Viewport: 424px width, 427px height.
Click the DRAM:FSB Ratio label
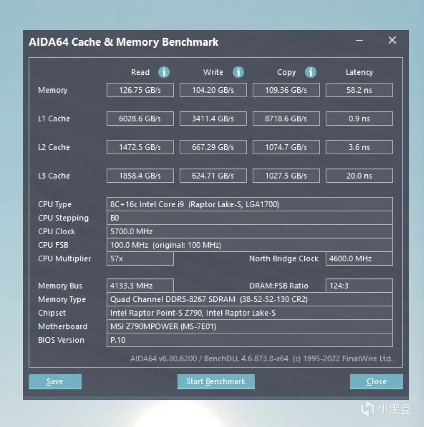pyautogui.click(x=279, y=286)
